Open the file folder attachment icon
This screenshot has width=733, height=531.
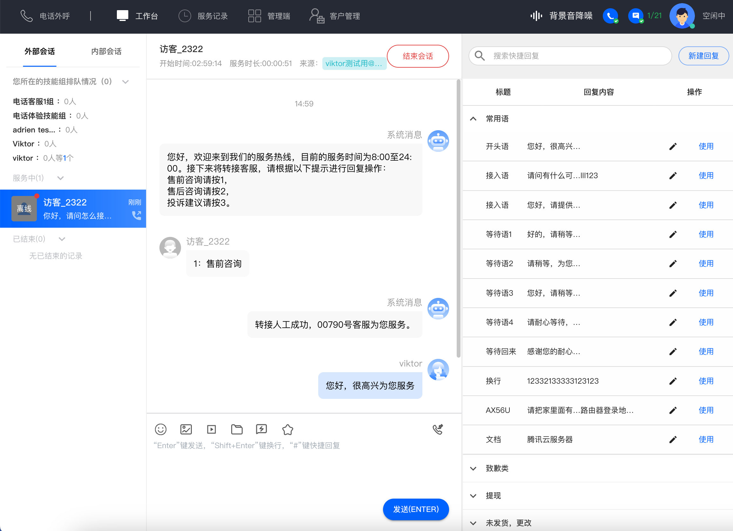point(237,429)
